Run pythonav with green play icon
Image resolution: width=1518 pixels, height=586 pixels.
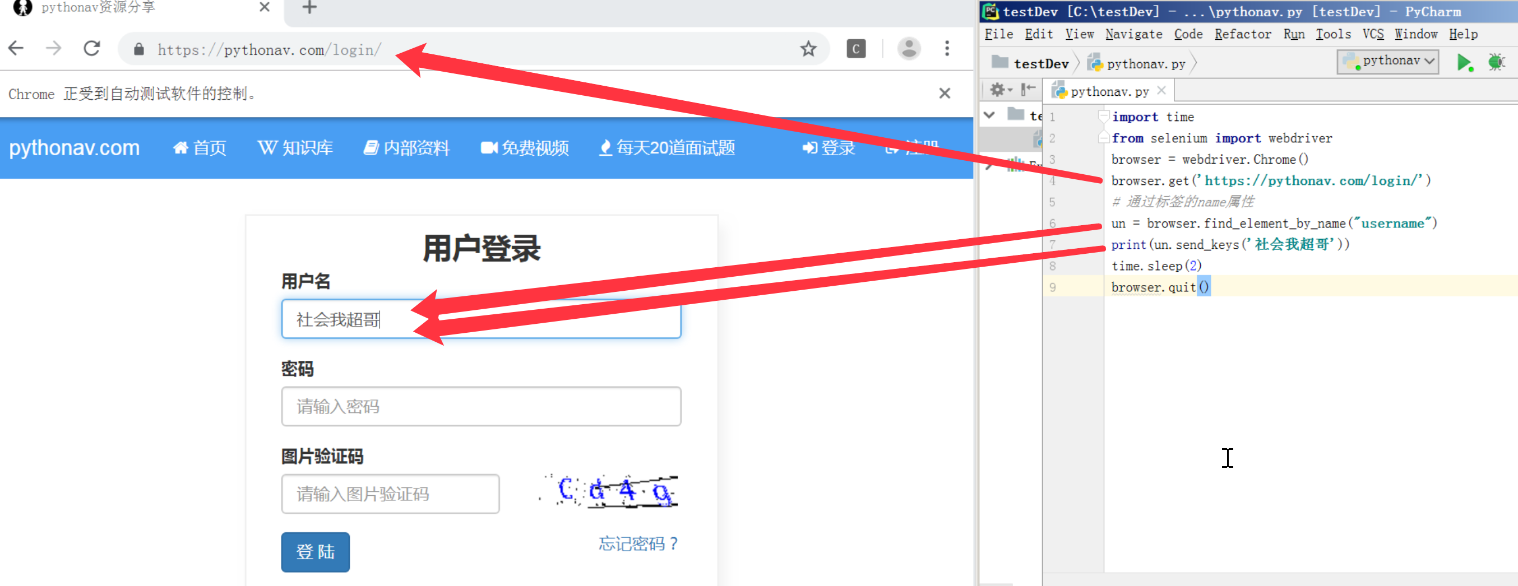[1463, 62]
